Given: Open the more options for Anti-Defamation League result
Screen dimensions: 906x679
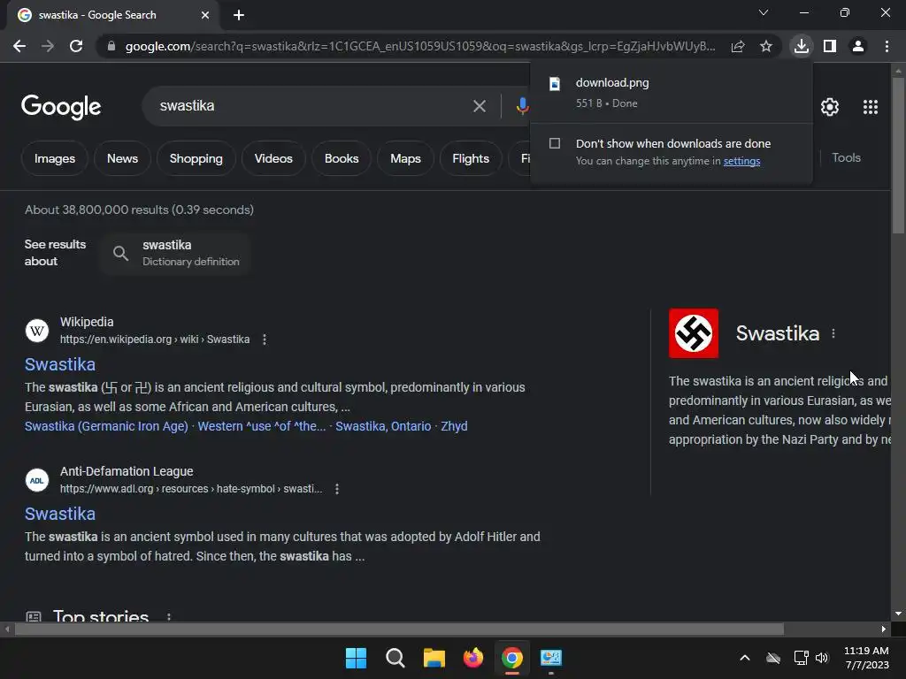Looking at the screenshot, I should pyautogui.click(x=337, y=489).
